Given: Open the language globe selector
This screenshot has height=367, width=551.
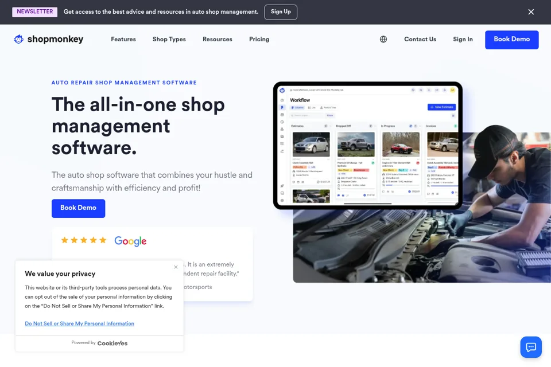Looking at the screenshot, I should [x=383, y=40].
